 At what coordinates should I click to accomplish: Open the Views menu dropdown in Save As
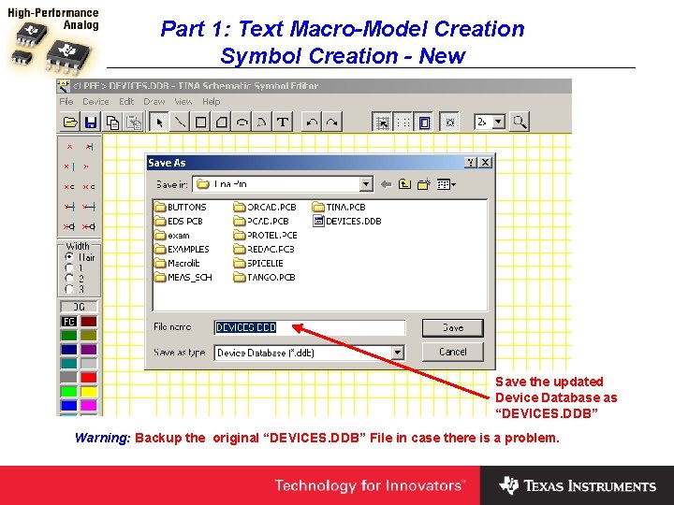click(x=447, y=184)
